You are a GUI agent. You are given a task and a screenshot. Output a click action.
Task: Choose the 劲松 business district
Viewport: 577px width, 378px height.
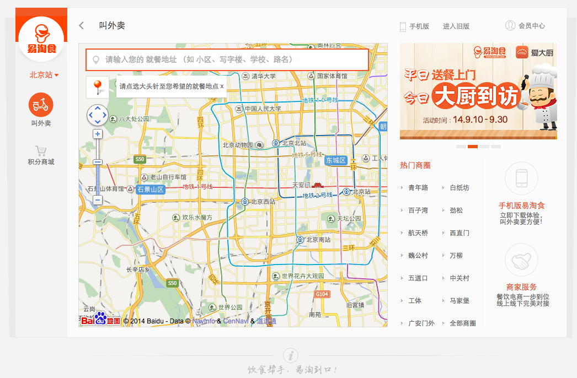[x=456, y=210]
